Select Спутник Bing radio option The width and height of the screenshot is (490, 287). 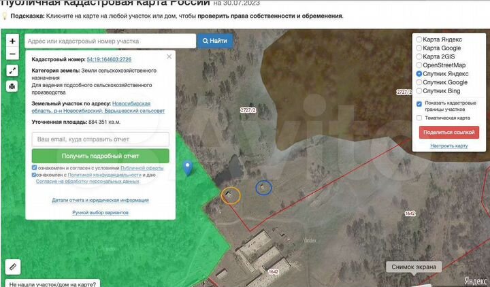point(419,91)
